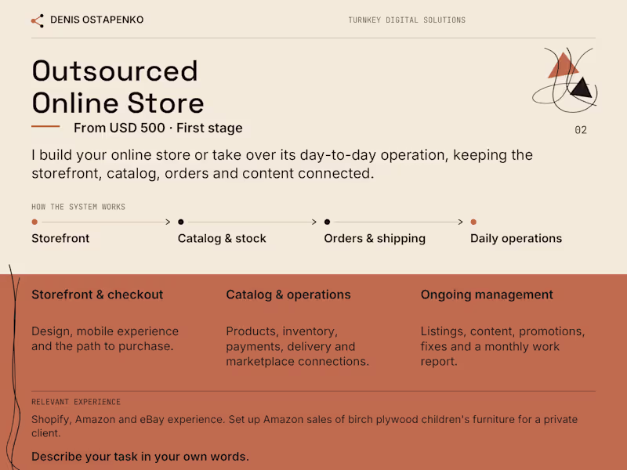
Task: Click the Storefront & checkout heading
Action: click(x=97, y=295)
